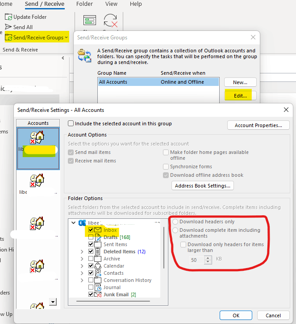Expand the Conversation History folder node
The image size is (296, 324).
82,281
